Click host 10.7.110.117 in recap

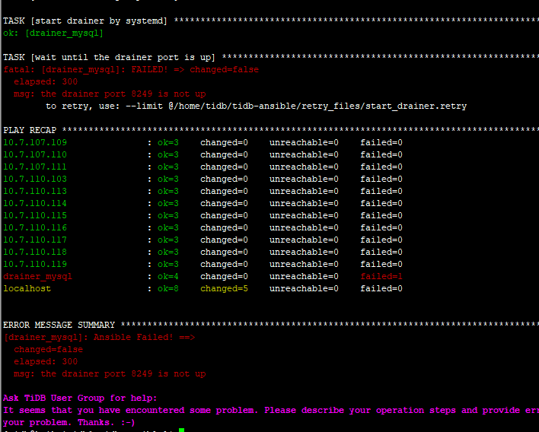(x=35, y=240)
